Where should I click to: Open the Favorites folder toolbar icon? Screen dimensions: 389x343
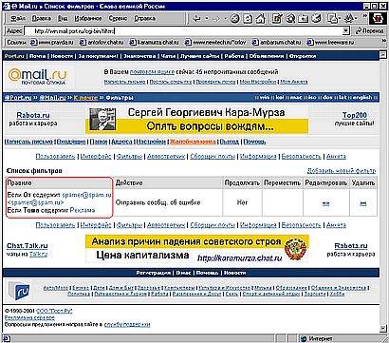point(304,19)
